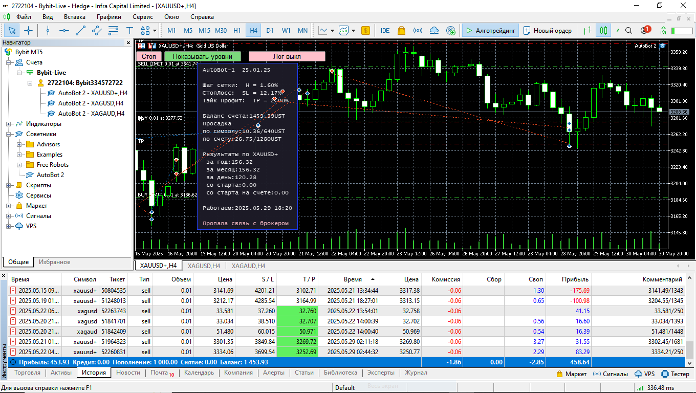Open VPS in bottom panel bar
696x393 pixels.
(644, 374)
